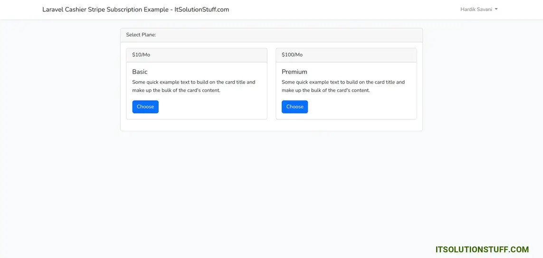Image resolution: width=543 pixels, height=258 pixels.
Task: Click the caret arrow beside Hardik Savani
Action: tap(496, 9)
